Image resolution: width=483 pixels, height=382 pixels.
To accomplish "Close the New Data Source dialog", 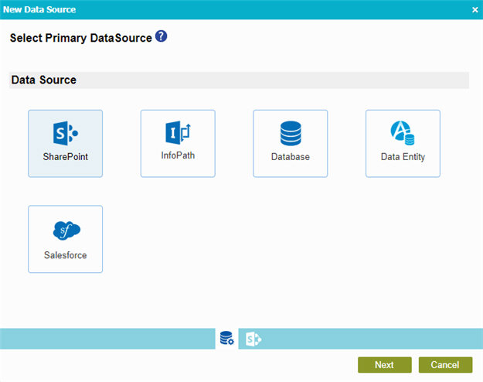I will point(475,10).
